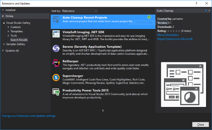
Task: Open the help question mark button
Action: tap(196, 3)
